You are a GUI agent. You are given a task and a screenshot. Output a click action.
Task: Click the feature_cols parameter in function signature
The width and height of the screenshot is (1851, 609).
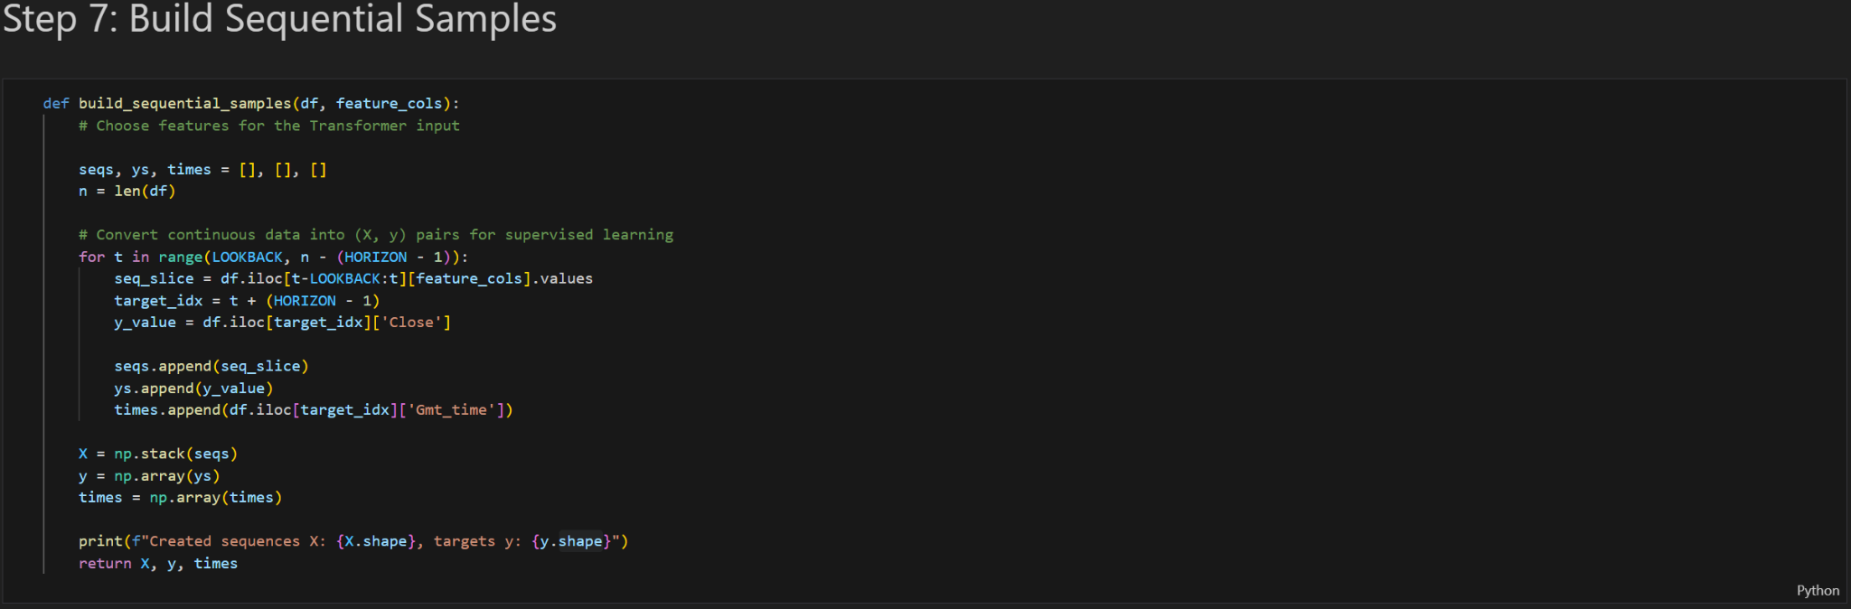[389, 104]
